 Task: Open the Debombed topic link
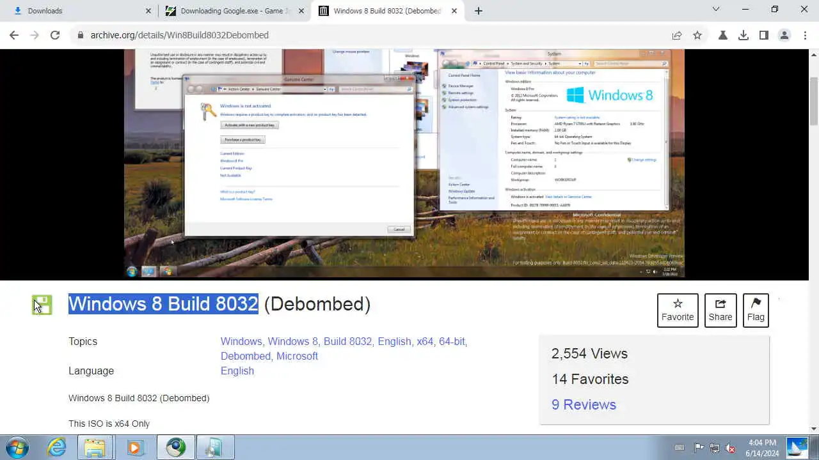coord(246,356)
